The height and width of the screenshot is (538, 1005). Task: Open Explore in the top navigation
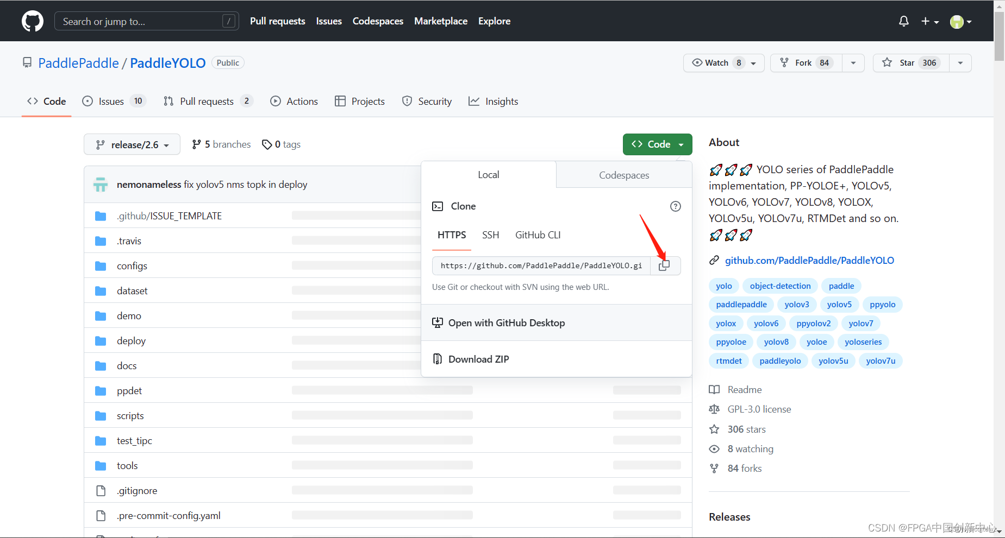coord(494,21)
